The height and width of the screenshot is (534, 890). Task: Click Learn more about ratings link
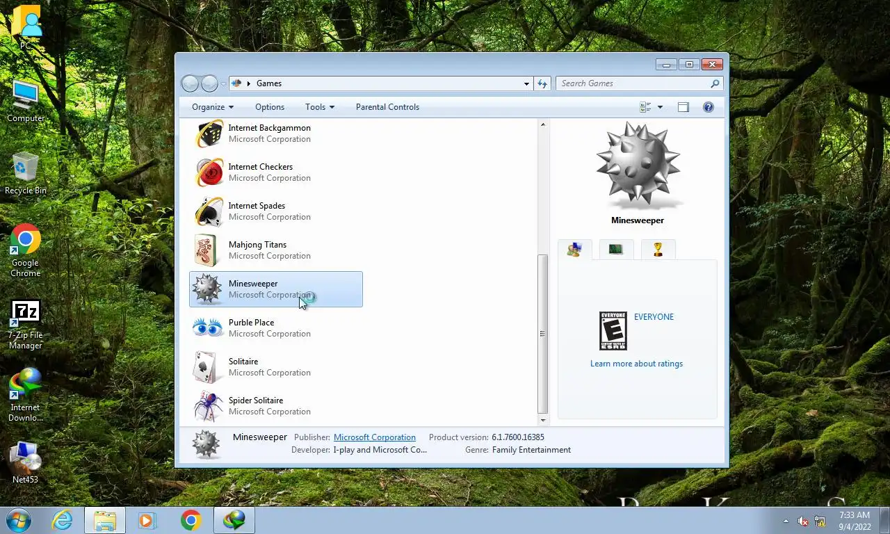tap(636, 364)
